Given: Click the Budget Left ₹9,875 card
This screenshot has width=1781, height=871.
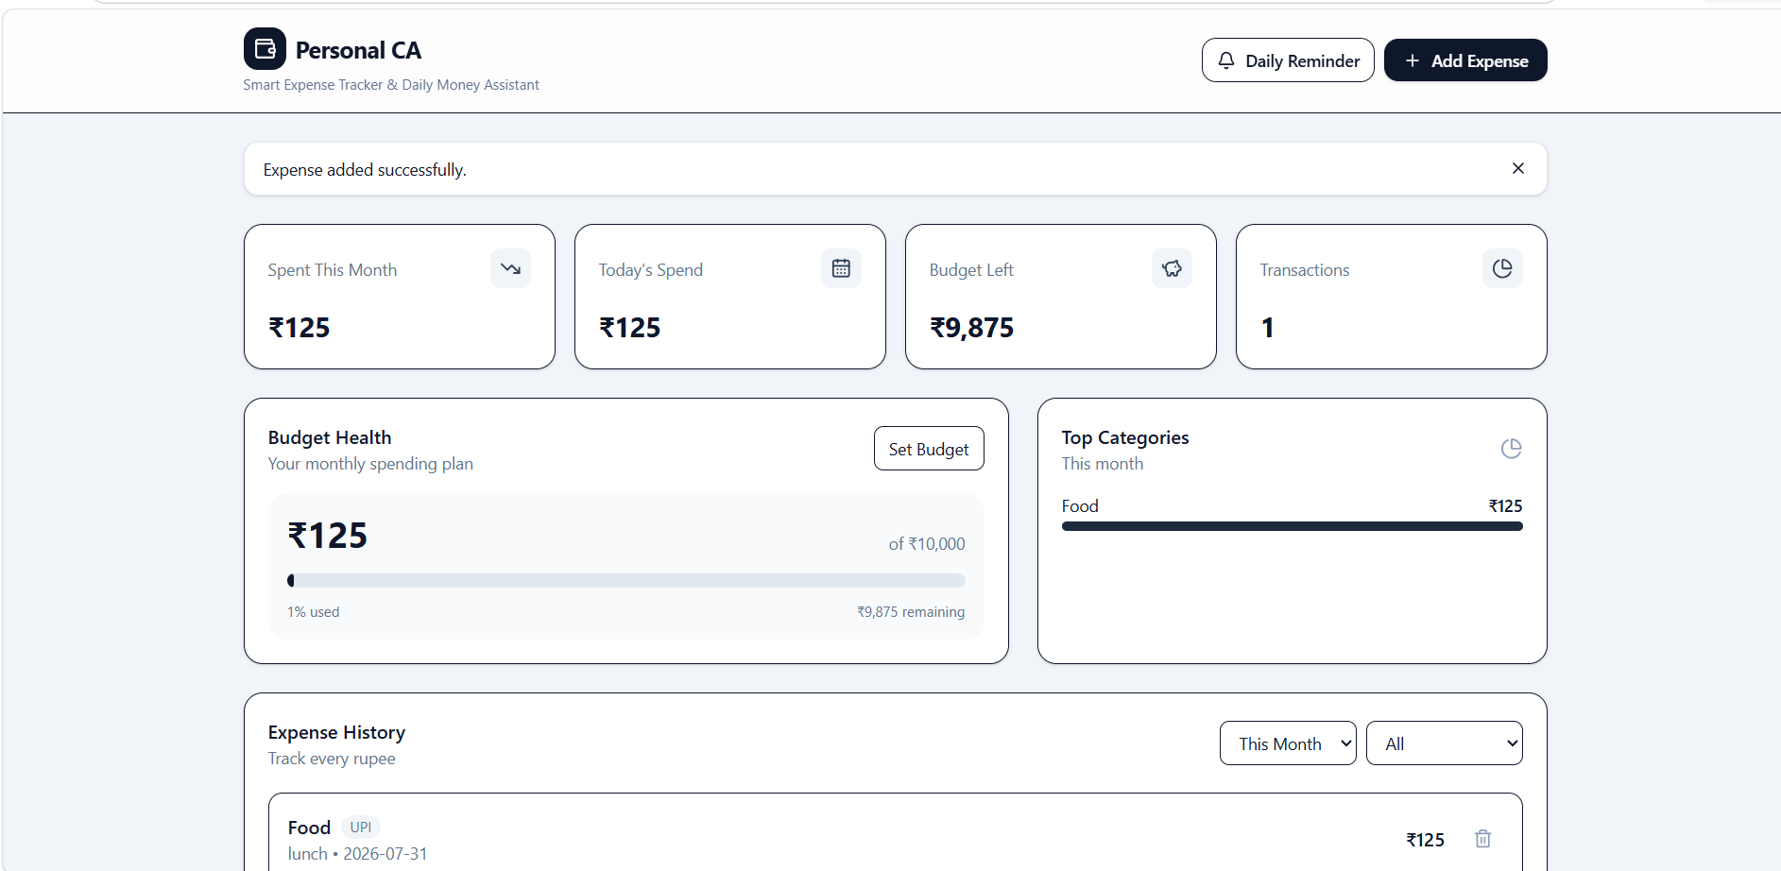Looking at the screenshot, I should [1061, 297].
